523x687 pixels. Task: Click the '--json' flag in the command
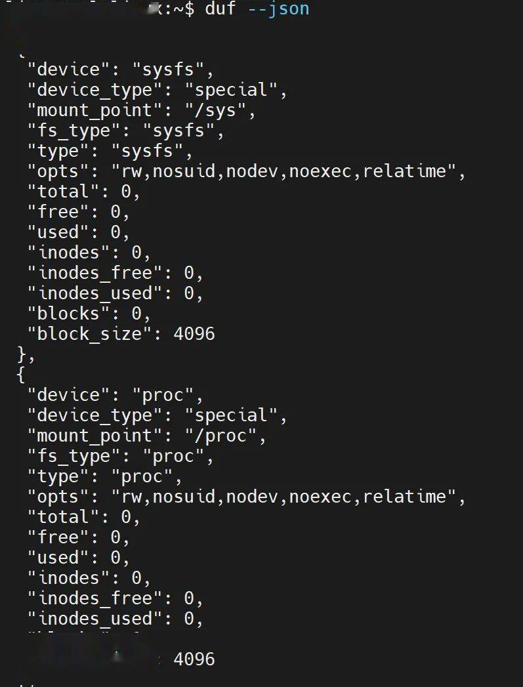click(x=279, y=9)
